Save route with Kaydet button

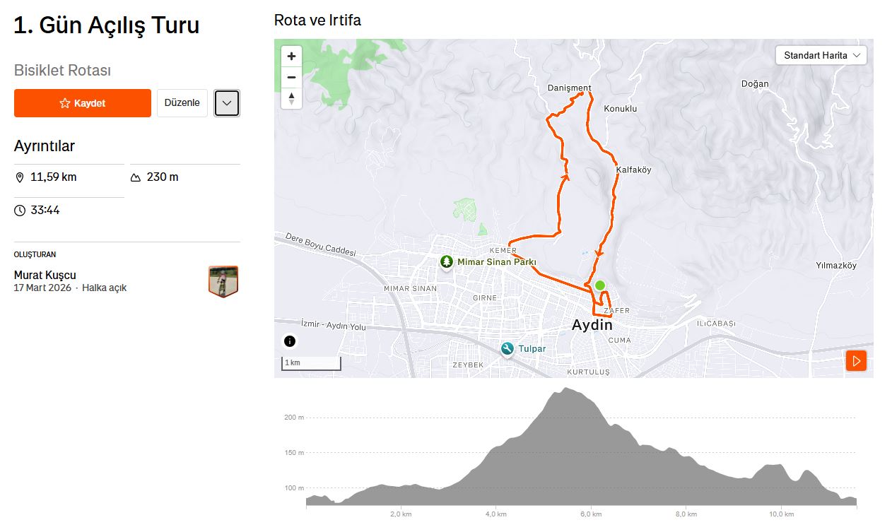[x=83, y=103]
